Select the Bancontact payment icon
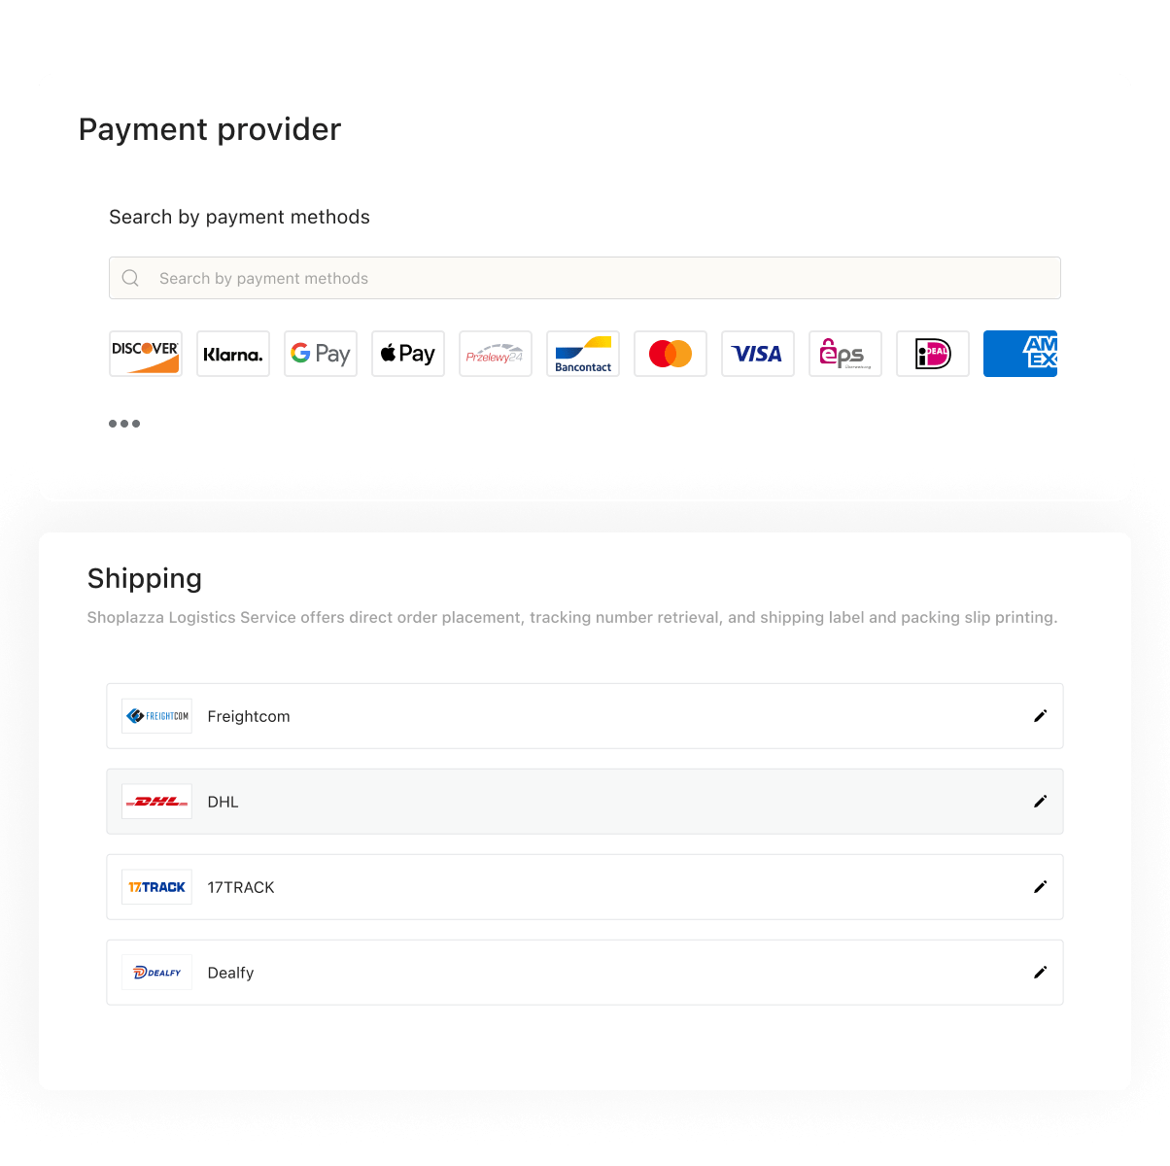The image size is (1170, 1166). [583, 354]
